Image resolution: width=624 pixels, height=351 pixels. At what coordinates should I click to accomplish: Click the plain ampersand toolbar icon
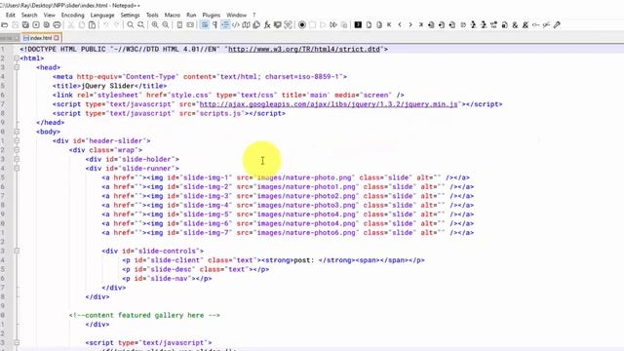tap(515, 25)
